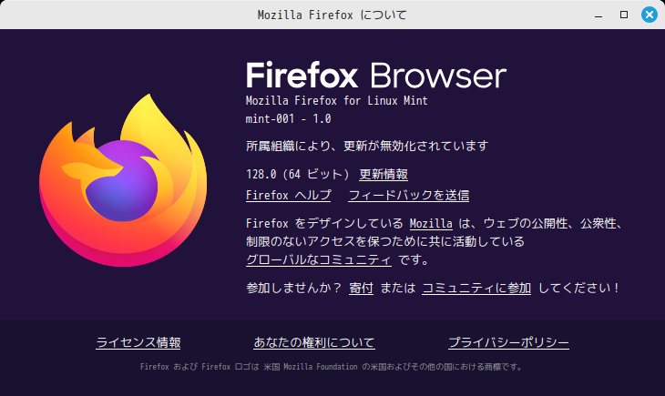Open the 更新情報 release notes link
Screen dimensions: 665x396
384,174
